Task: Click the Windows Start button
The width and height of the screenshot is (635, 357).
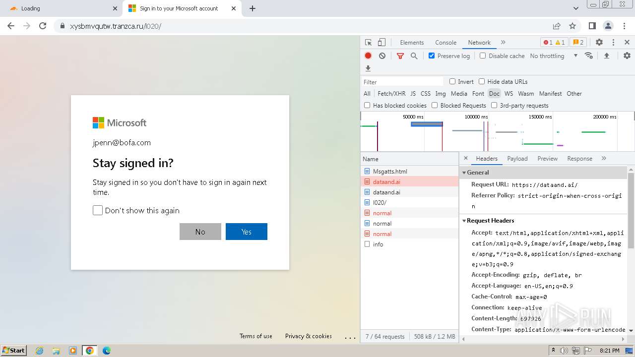Action: click(13, 350)
